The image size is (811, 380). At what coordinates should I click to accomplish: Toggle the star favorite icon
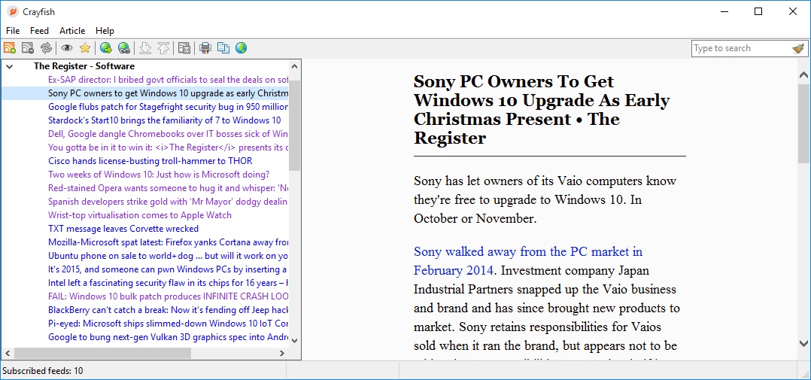click(x=85, y=48)
